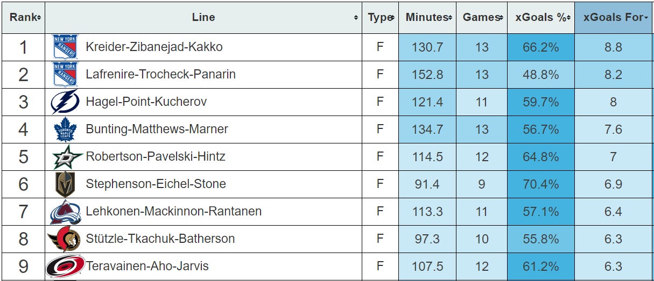Click the Dallas Stars logo
654x281 pixels.
pyautogui.click(x=67, y=157)
